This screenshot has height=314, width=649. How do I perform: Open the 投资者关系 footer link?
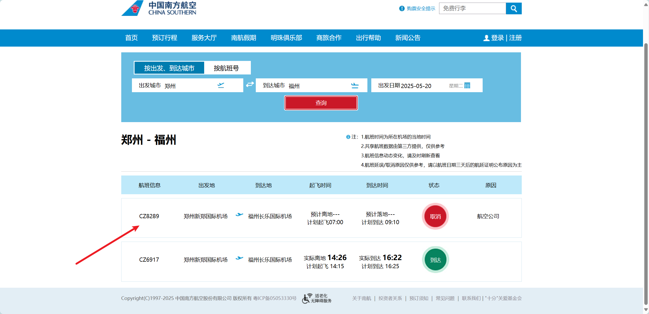click(390, 298)
